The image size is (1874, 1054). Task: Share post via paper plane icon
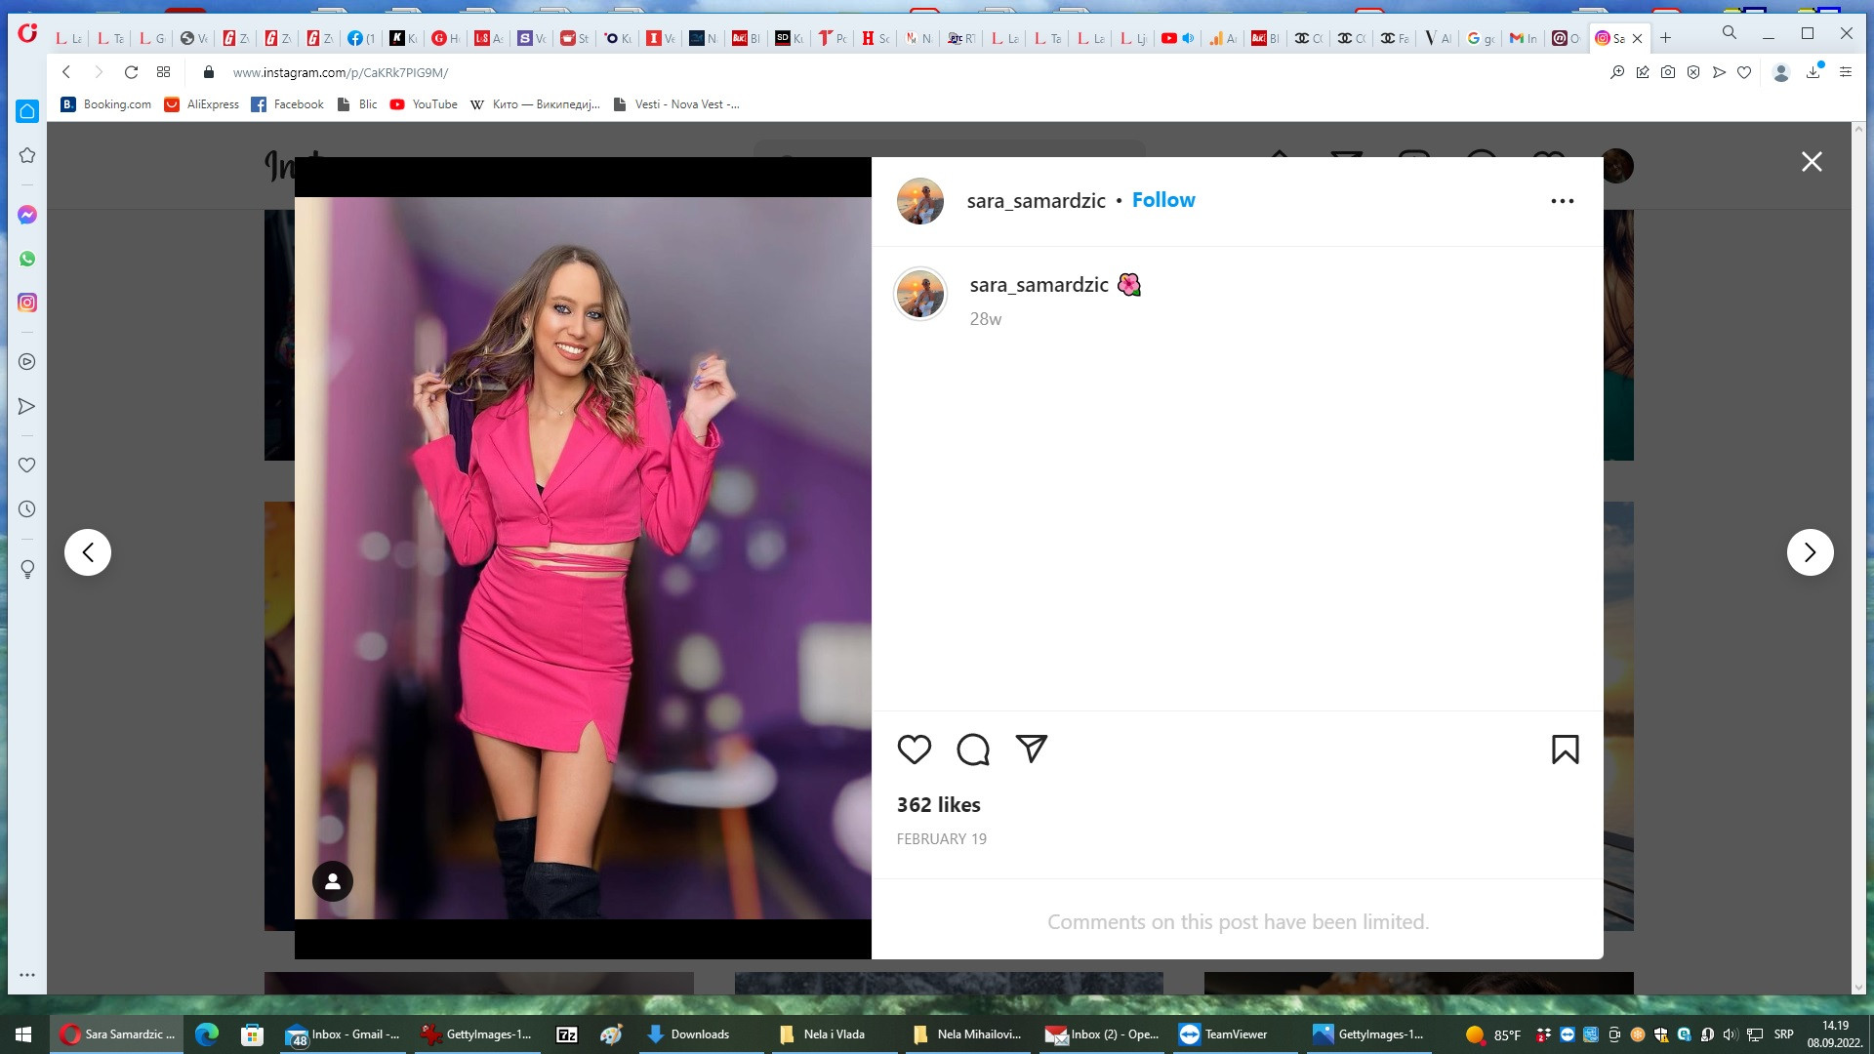[1031, 749]
